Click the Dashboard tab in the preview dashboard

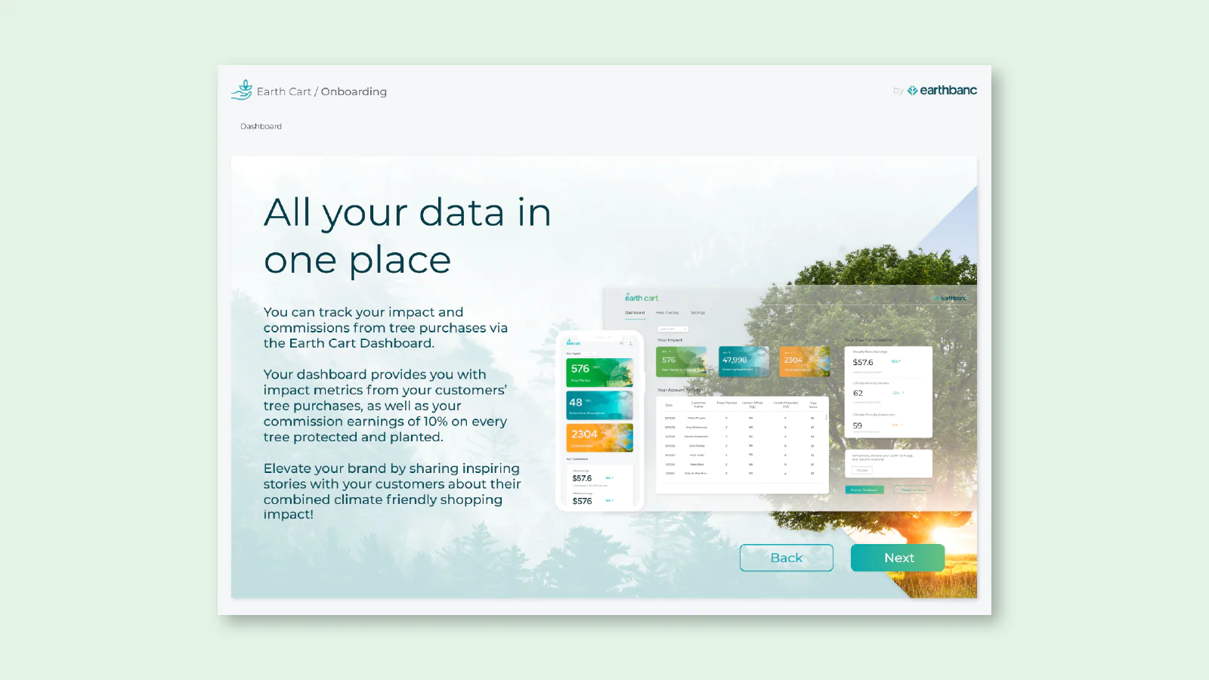tap(635, 313)
